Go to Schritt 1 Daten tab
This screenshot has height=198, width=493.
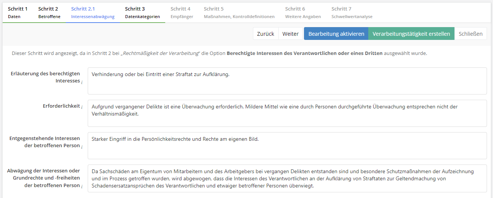pos(18,12)
